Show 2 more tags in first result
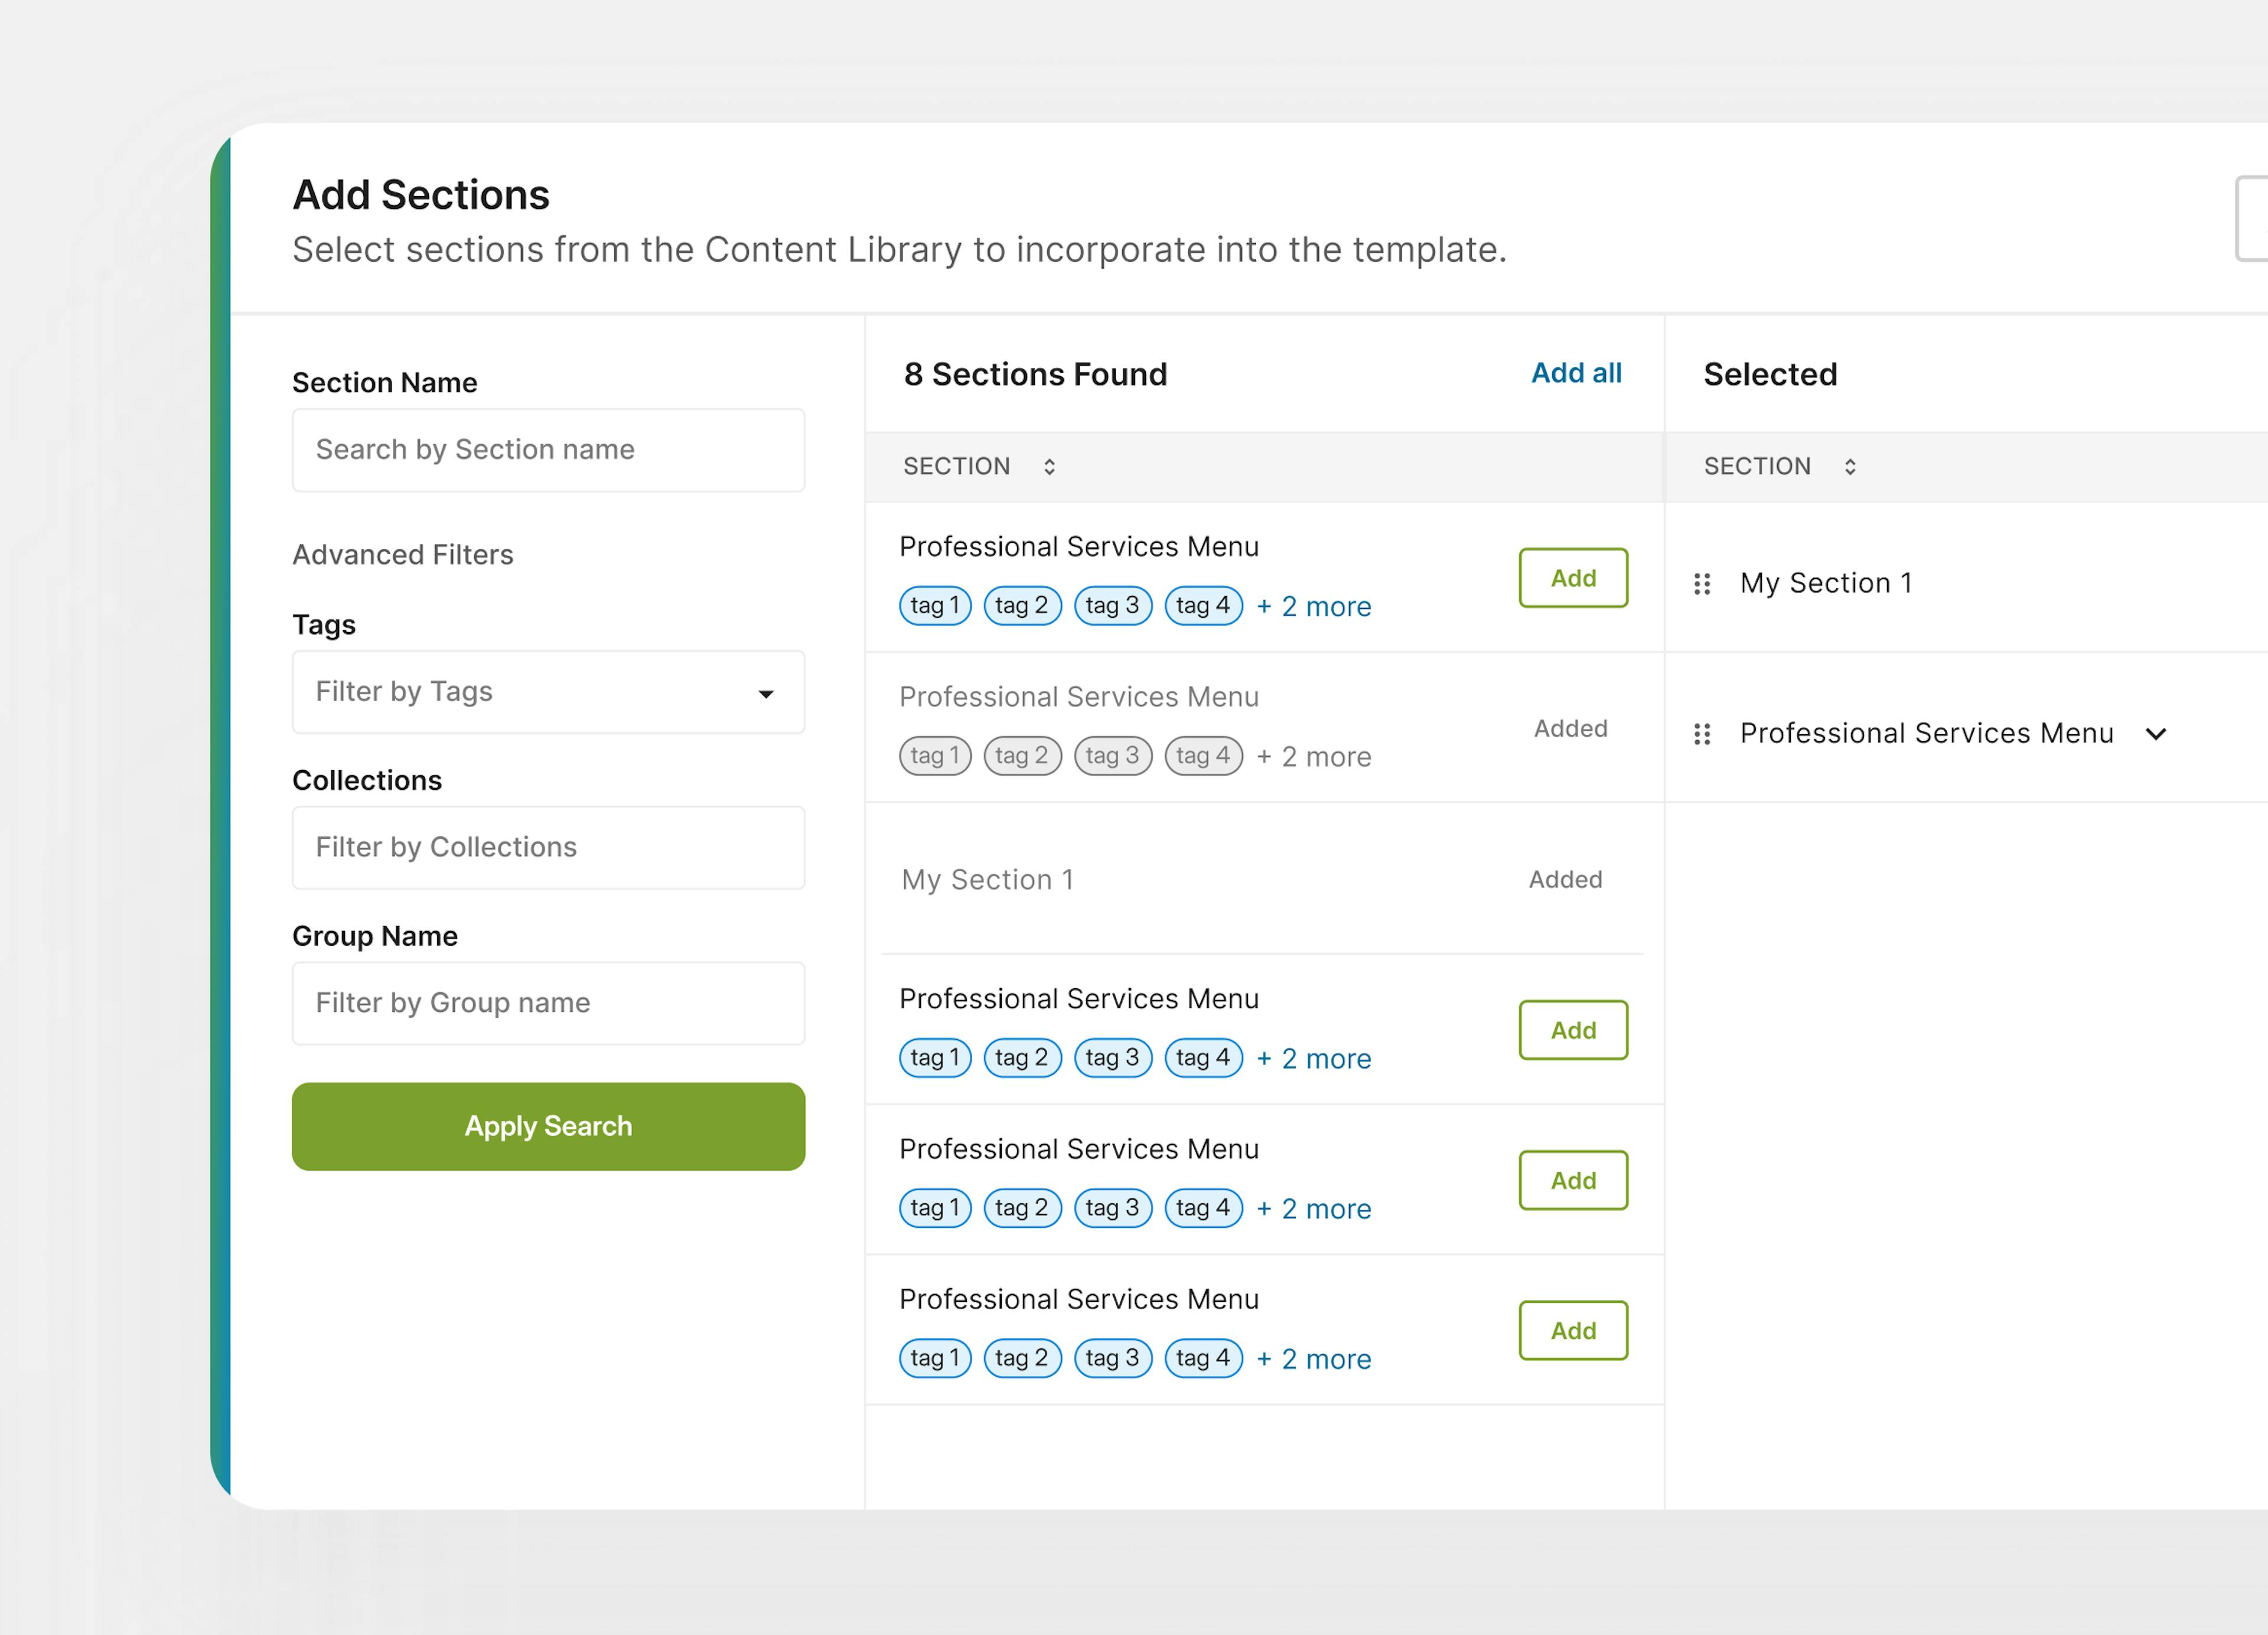This screenshot has height=1635, width=2268. pyautogui.click(x=1314, y=607)
